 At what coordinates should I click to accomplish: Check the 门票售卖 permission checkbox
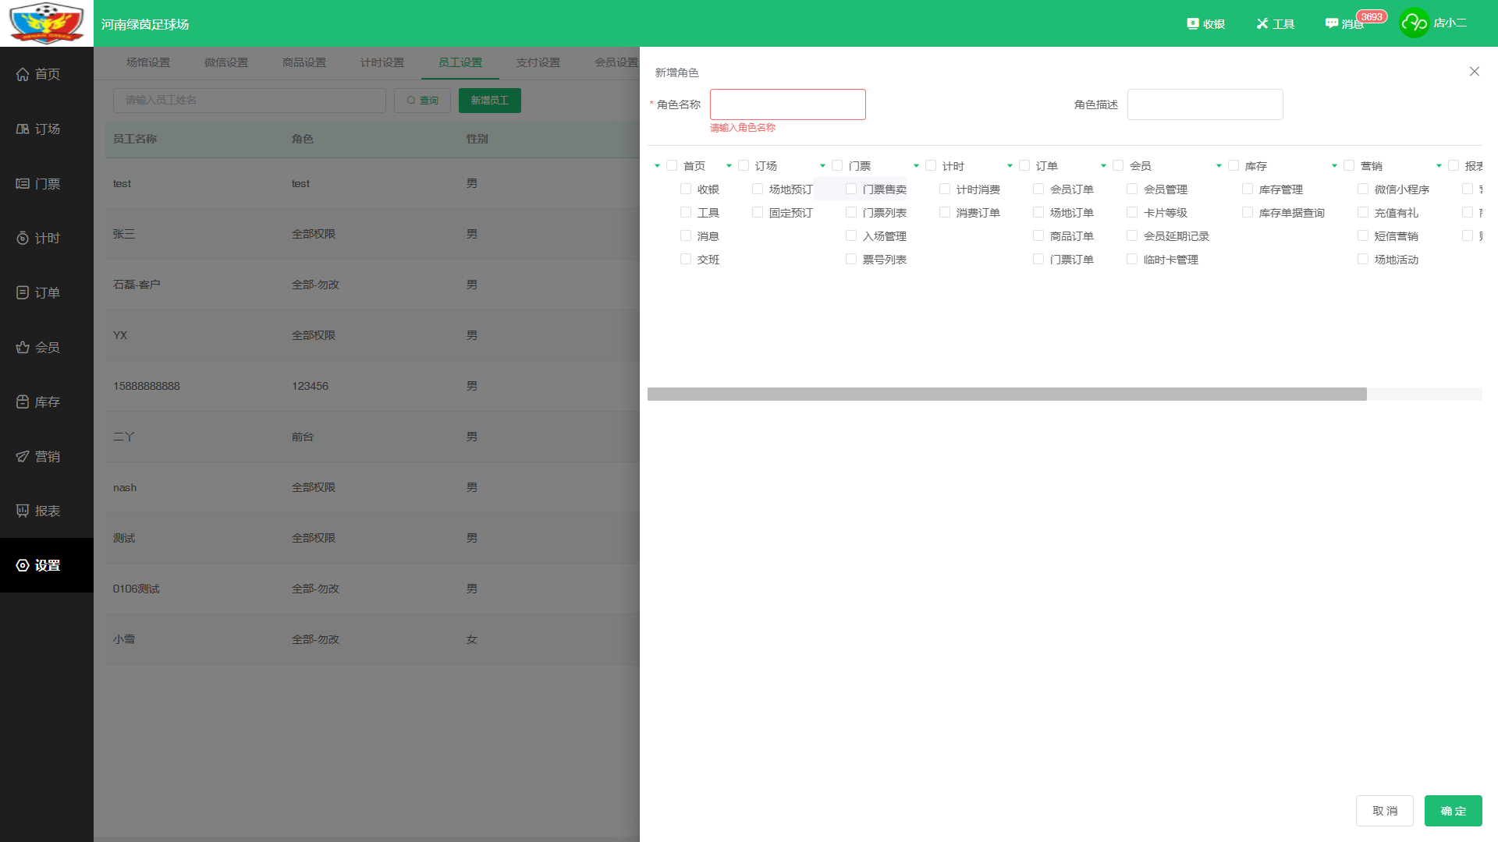click(x=851, y=189)
